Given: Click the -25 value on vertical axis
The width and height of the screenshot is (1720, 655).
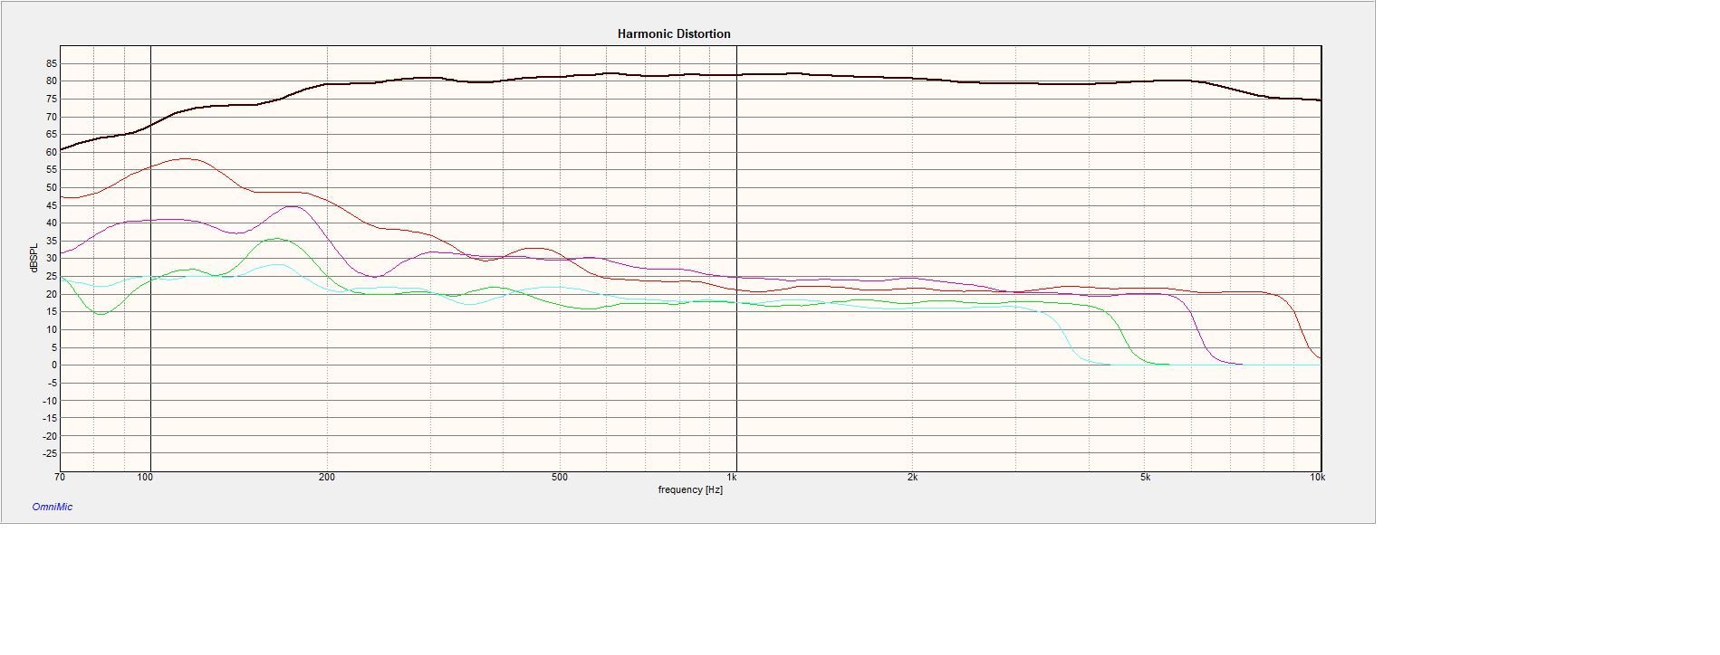Looking at the screenshot, I should (50, 454).
